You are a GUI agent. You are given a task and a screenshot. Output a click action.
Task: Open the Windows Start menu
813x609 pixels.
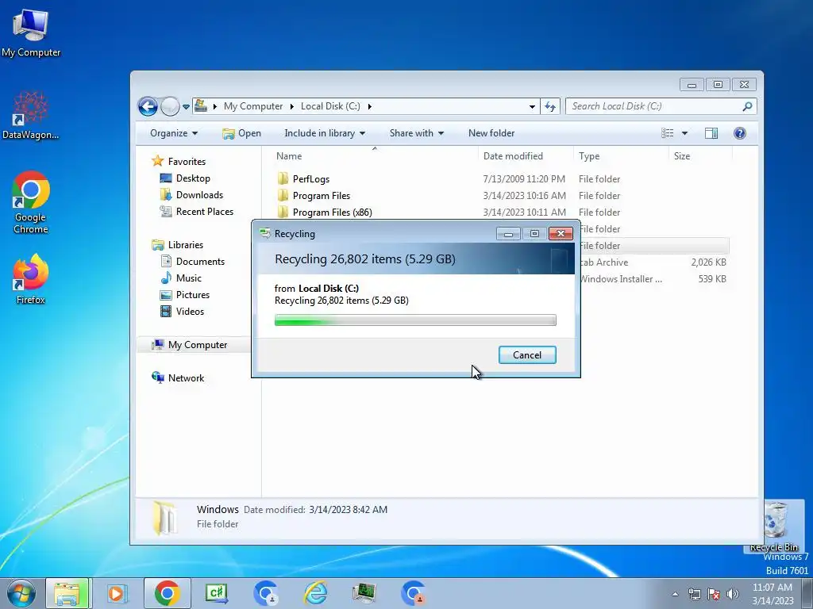click(21, 593)
